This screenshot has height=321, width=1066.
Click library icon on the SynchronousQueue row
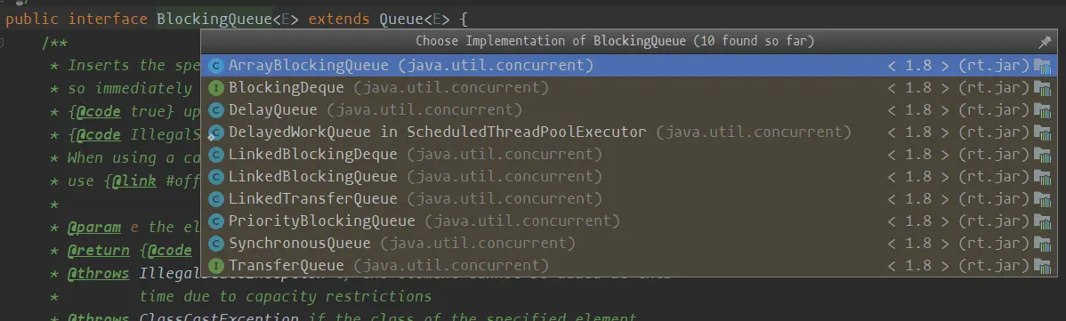click(1042, 244)
